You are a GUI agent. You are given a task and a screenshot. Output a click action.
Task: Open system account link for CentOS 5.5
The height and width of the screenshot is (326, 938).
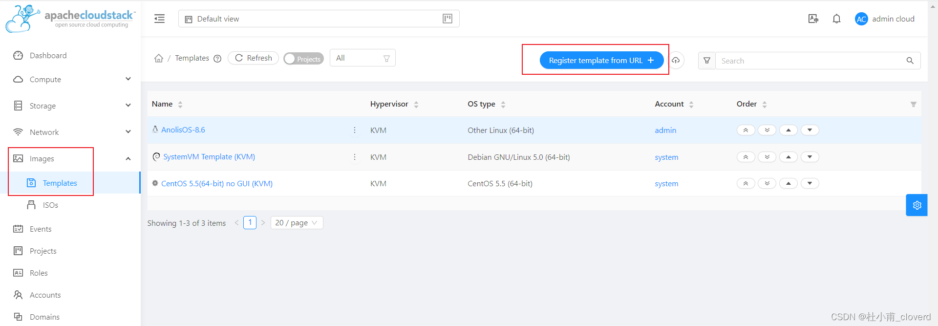pyautogui.click(x=666, y=184)
